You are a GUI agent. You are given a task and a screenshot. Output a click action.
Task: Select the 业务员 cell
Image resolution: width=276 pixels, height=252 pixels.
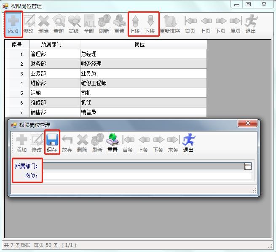point(143,73)
